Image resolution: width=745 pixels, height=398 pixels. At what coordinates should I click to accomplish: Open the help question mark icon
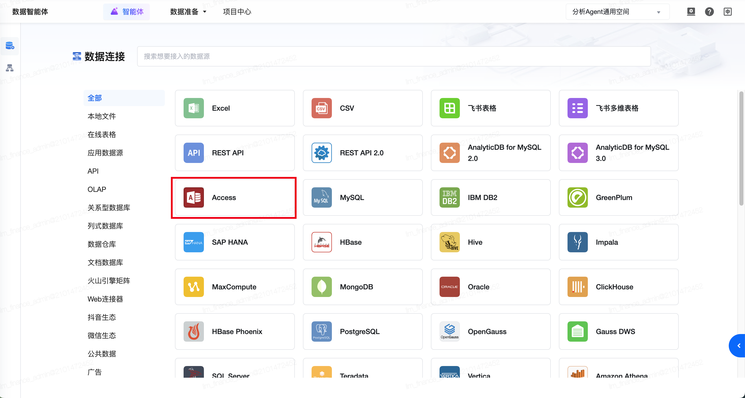click(x=709, y=12)
